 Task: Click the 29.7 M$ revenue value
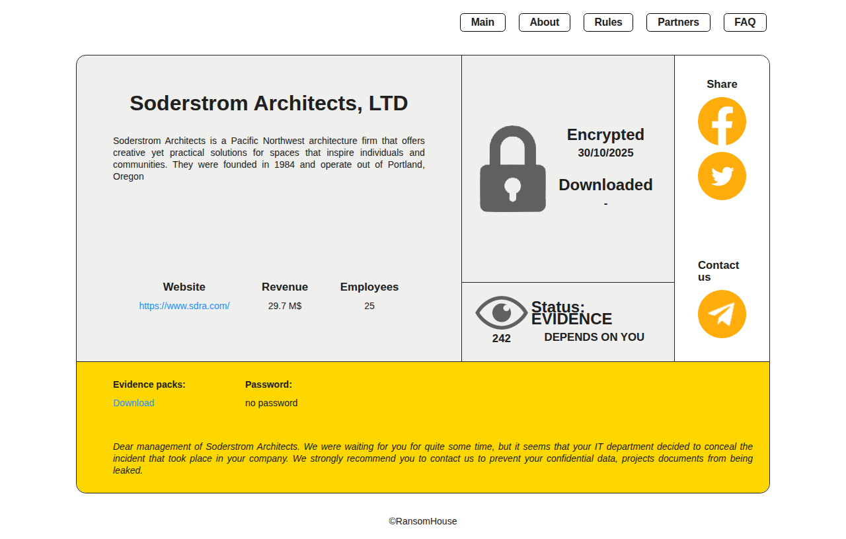point(285,306)
